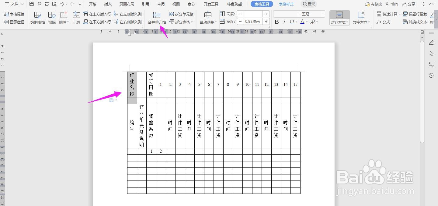Open 公式 formula tool
This screenshot has width=438, height=206.
point(383,22)
